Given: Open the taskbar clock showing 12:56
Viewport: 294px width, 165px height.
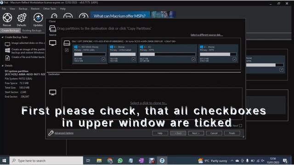Looking at the screenshot, I should pyautogui.click(x=273, y=160).
